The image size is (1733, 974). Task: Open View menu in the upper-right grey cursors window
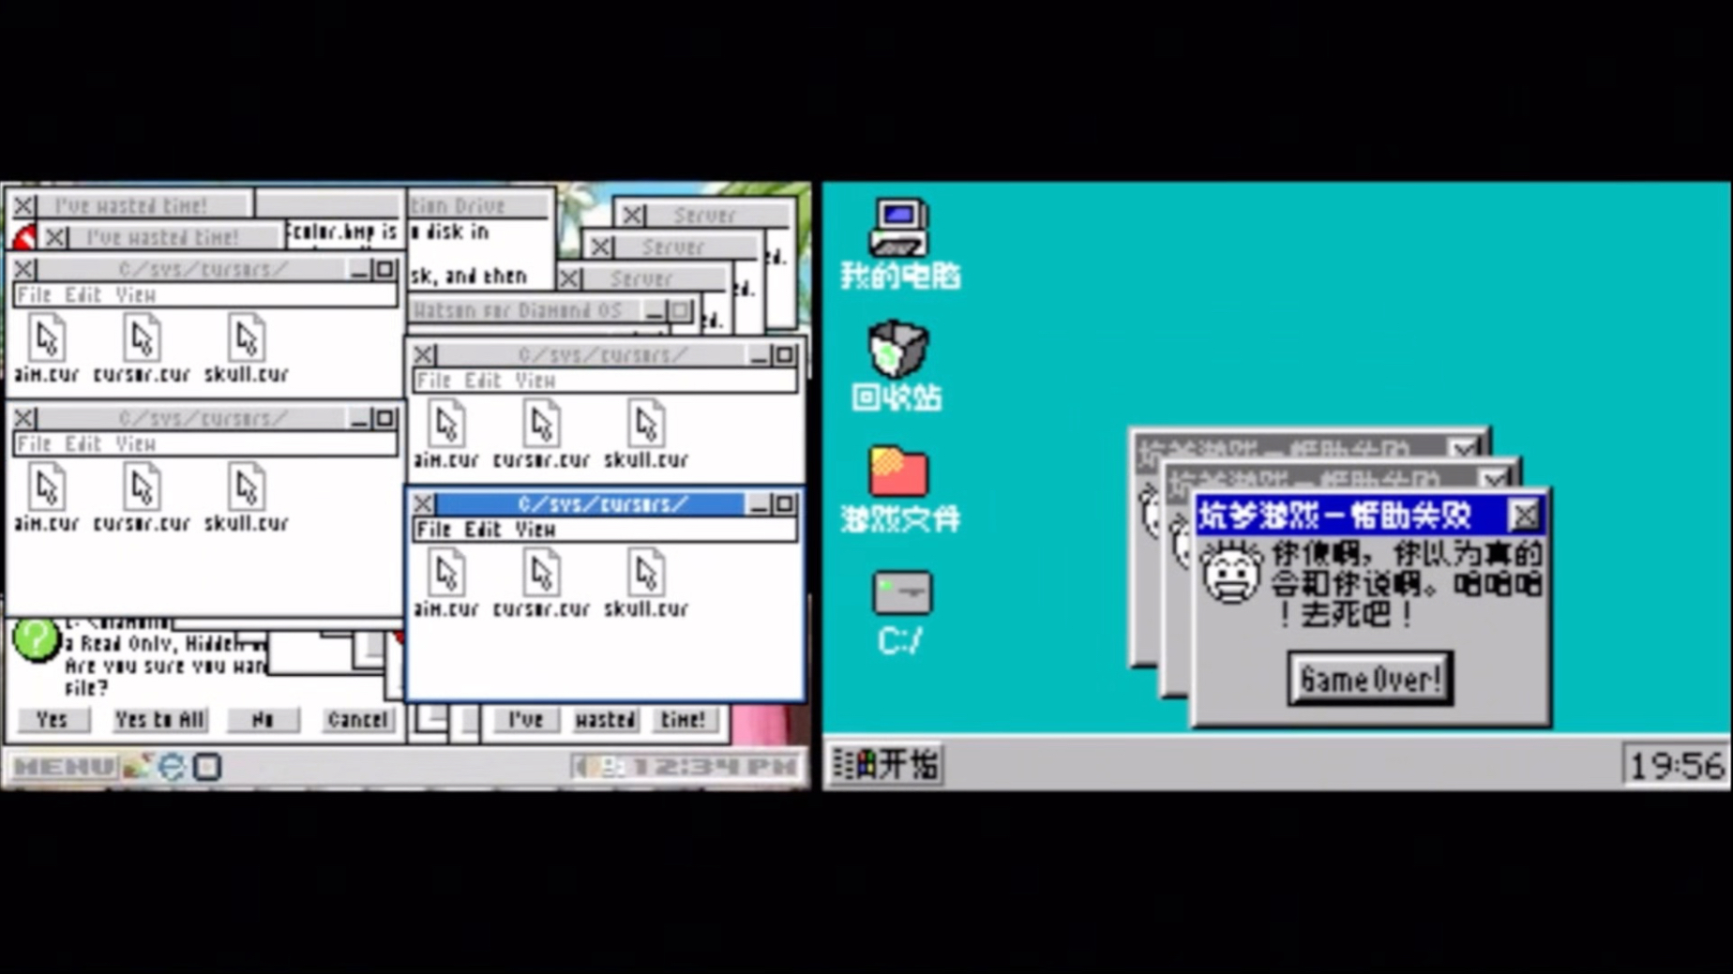[535, 381]
